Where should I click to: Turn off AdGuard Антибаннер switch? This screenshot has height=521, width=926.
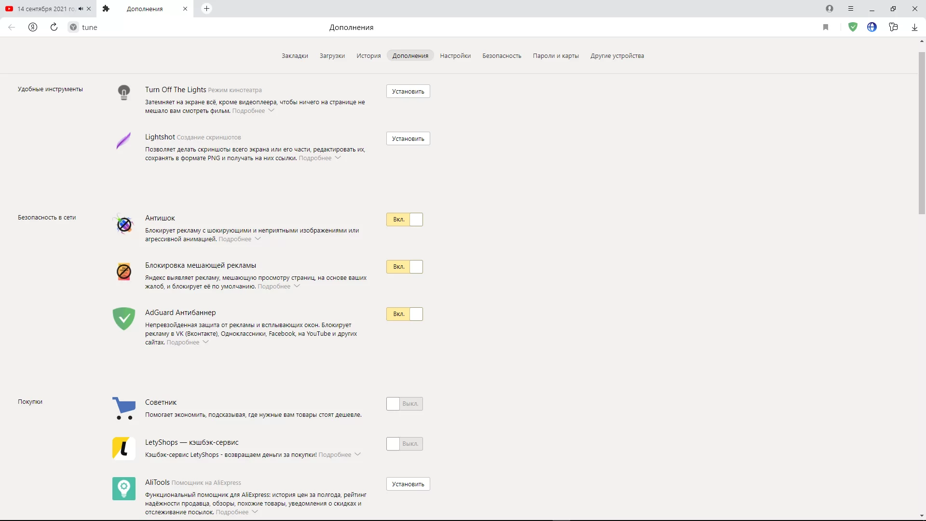pyautogui.click(x=405, y=314)
